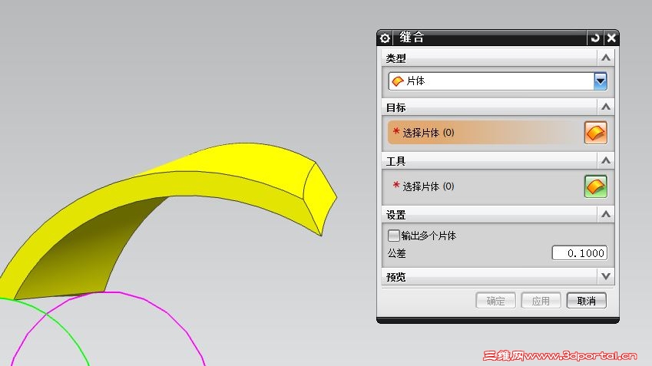Open the 片体 type dropdown

point(601,81)
